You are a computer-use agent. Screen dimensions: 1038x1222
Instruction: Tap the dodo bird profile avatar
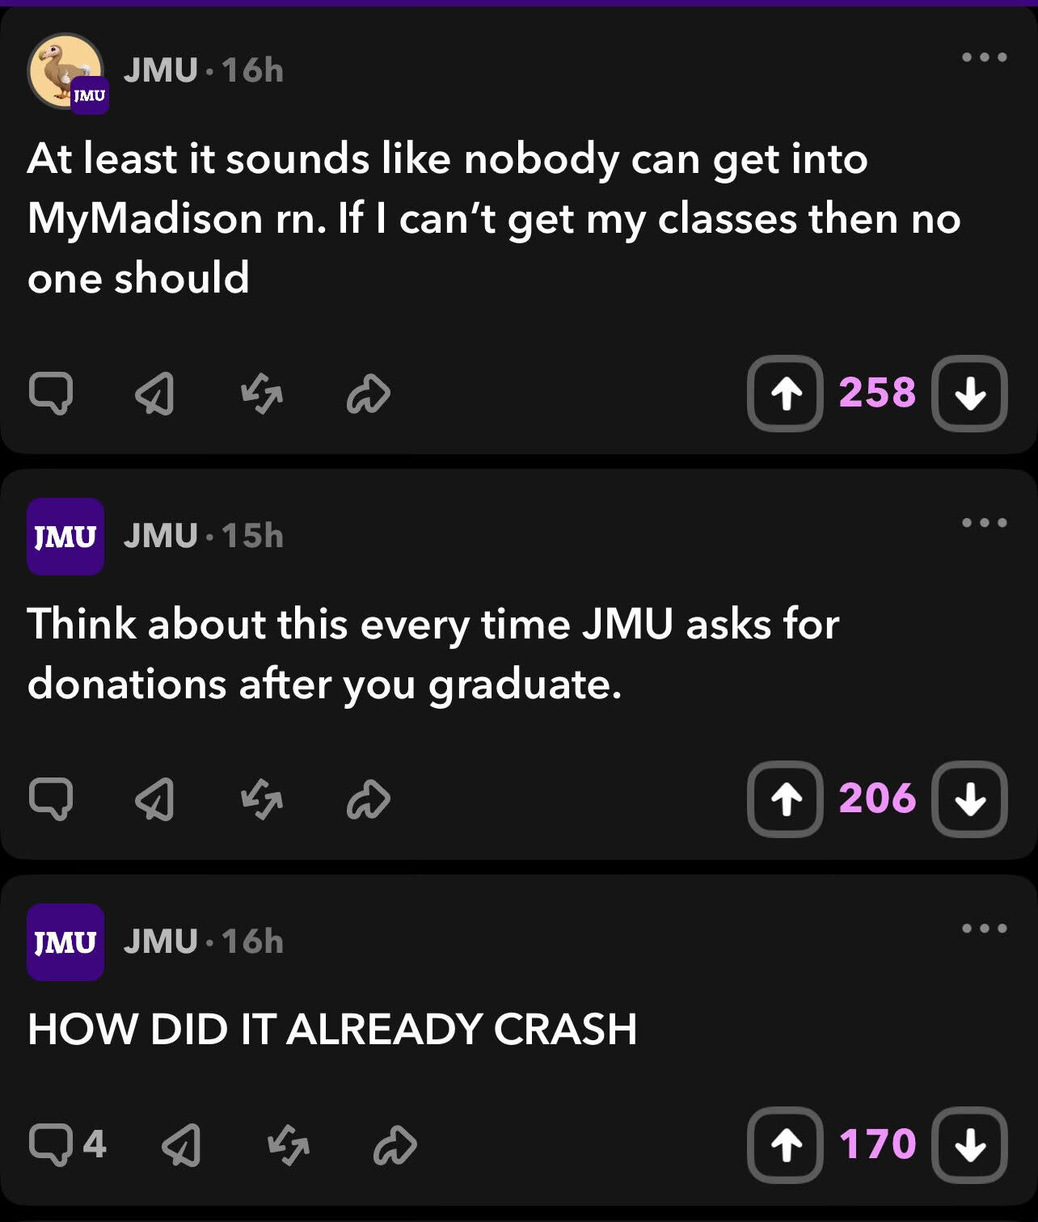click(66, 71)
